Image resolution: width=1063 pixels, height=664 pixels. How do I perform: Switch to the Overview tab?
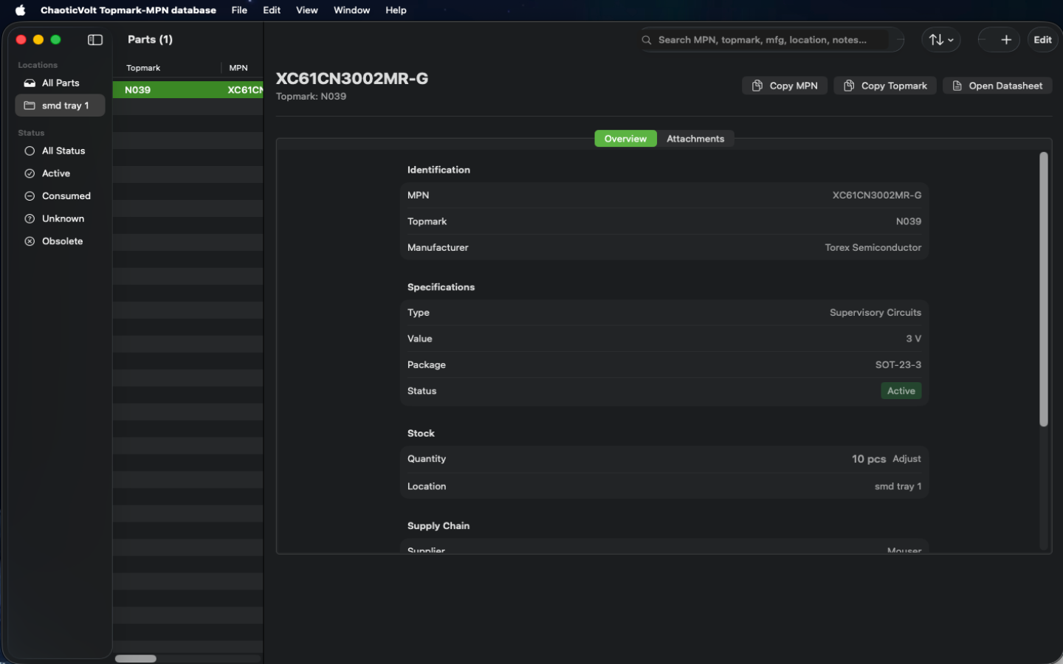625,139
